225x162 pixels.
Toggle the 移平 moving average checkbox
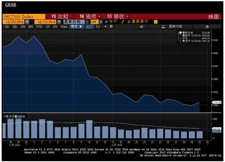pyautogui.click(x=106, y=22)
